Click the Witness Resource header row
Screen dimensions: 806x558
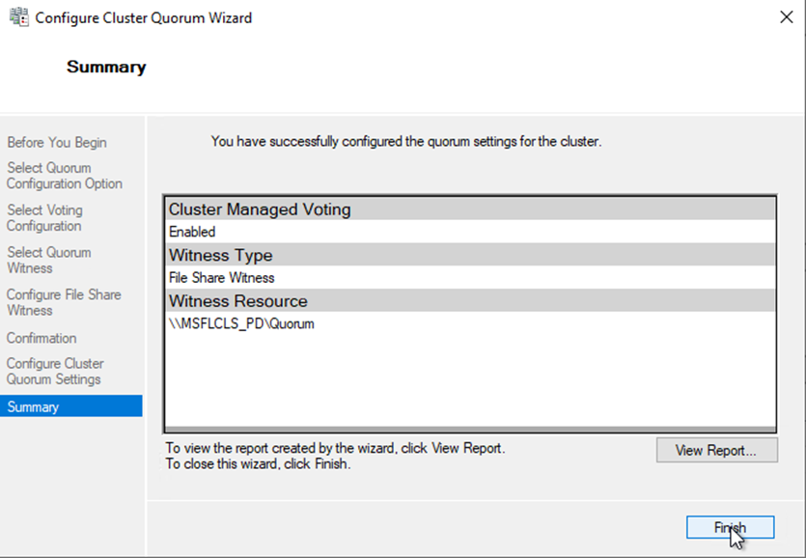click(470, 301)
